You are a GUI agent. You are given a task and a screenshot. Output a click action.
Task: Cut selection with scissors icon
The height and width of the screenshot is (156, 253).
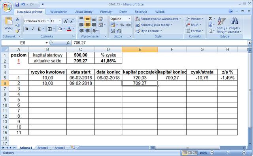coord(17,19)
